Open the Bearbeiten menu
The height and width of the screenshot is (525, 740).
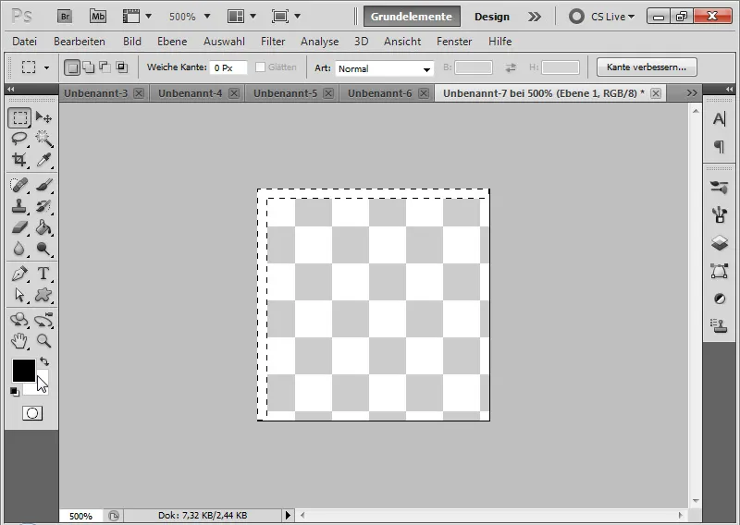(80, 42)
